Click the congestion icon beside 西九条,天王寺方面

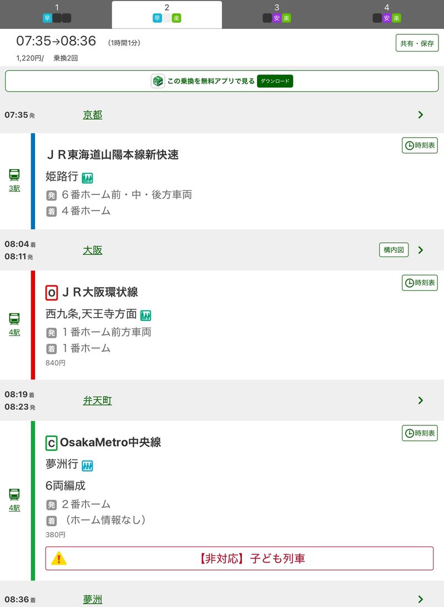(x=145, y=315)
